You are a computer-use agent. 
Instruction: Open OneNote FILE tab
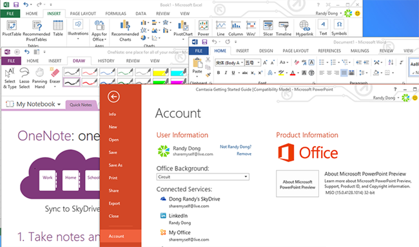(11, 61)
